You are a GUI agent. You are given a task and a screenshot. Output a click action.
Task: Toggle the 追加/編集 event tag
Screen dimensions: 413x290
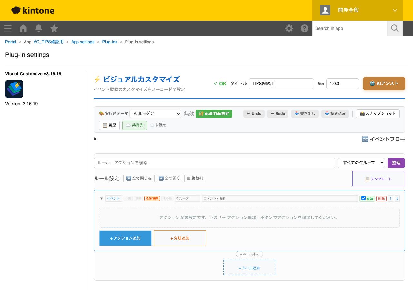point(152,198)
